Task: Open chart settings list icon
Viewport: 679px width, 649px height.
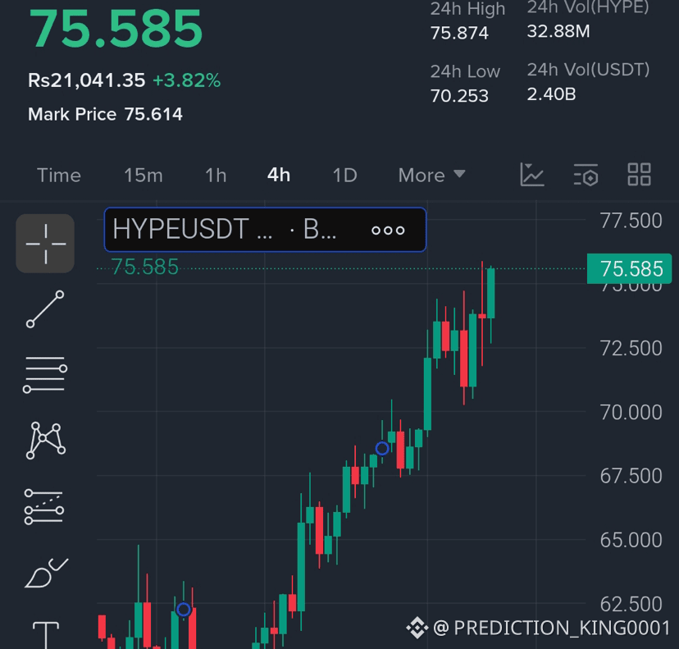Action: tap(586, 175)
